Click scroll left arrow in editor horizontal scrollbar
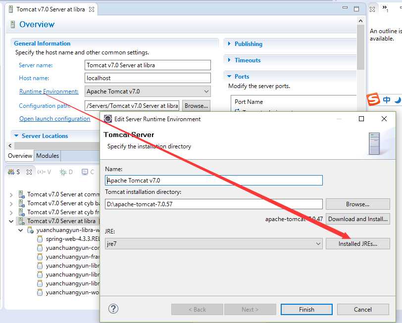The image size is (402, 323). 10,146
